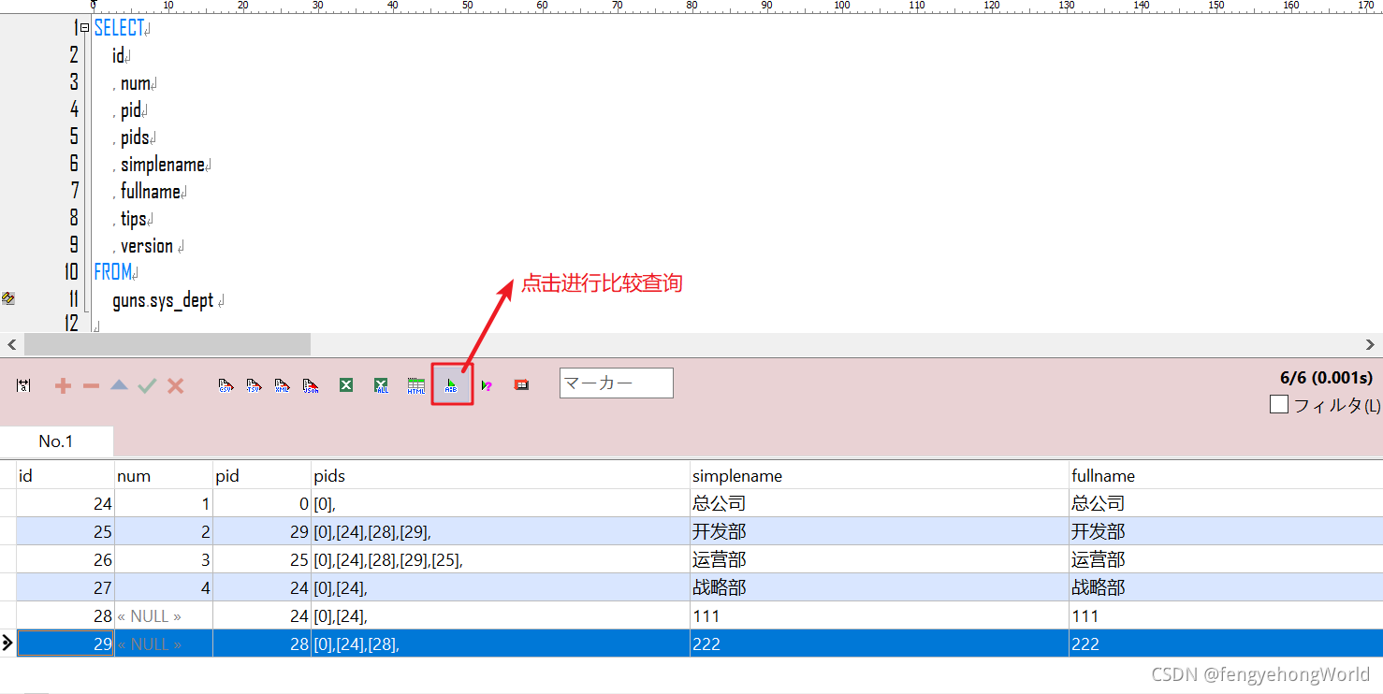The height and width of the screenshot is (694, 1383).
Task: Click the column width auto-fit icon
Action: [23, 385]
